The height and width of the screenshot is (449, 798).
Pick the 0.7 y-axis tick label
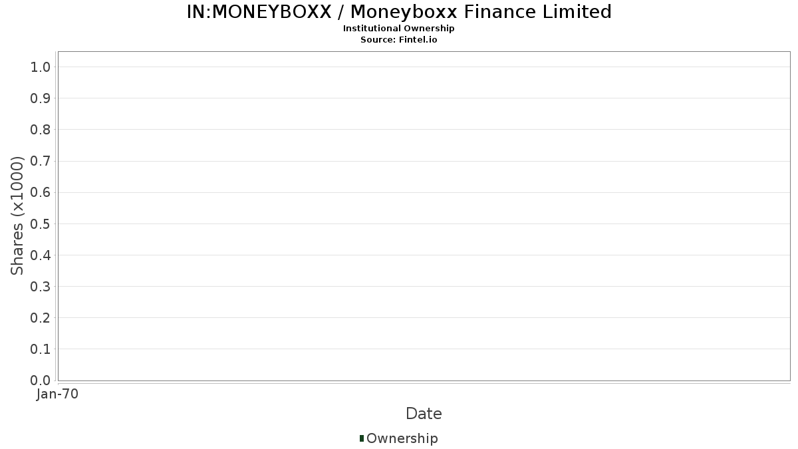pos(41,161)
